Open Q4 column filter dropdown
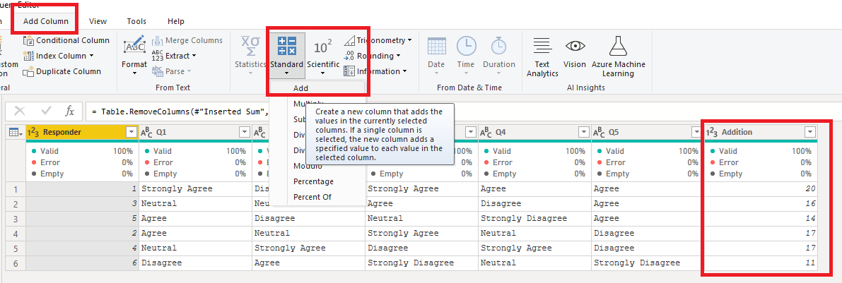The height and width of the screenshot is (283, 842). (583, 132)
